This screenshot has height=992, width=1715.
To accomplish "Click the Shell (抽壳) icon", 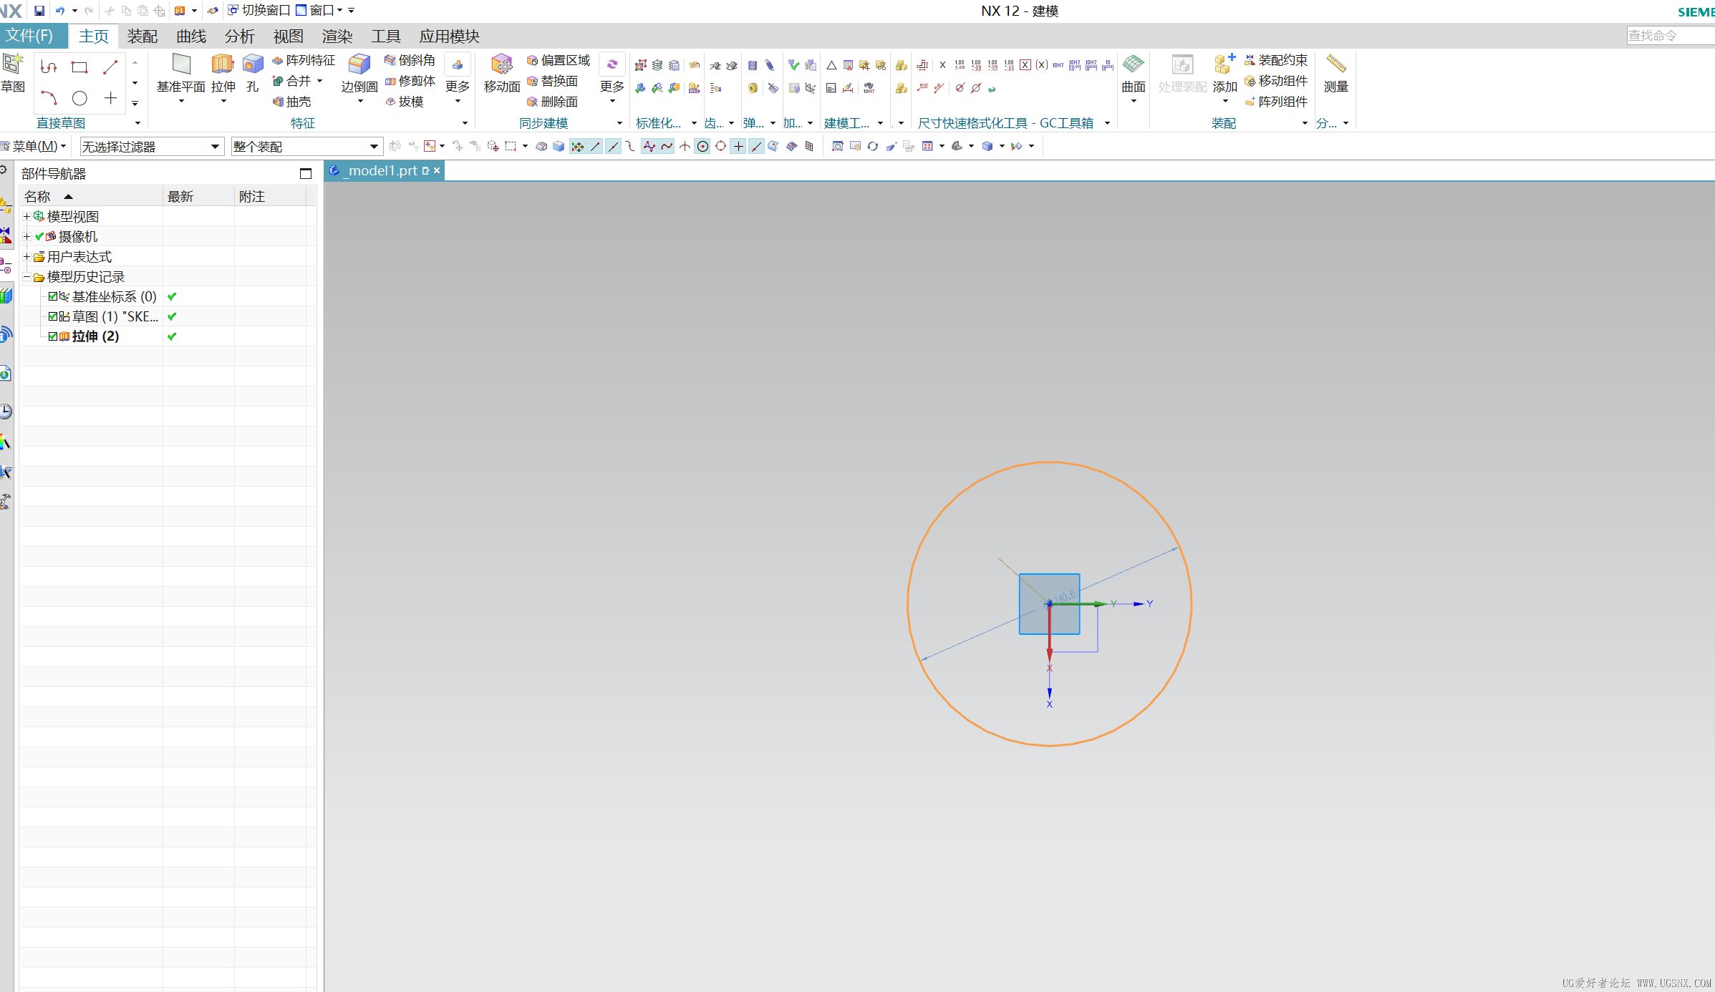I will pos(278,102).
